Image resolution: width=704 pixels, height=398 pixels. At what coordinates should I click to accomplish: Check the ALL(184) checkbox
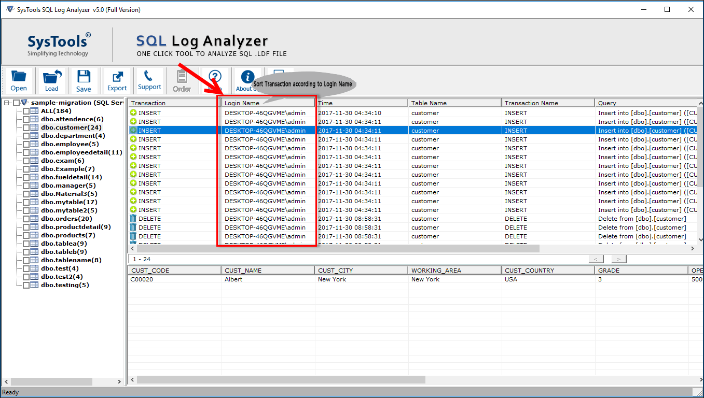click(x=26, y=111)
